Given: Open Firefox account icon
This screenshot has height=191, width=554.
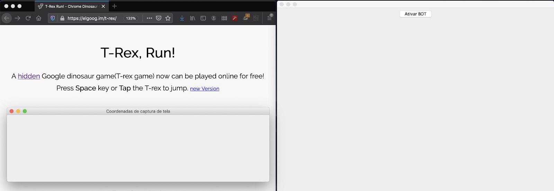Looking at the screenshot, I should [x=214, y=18].
